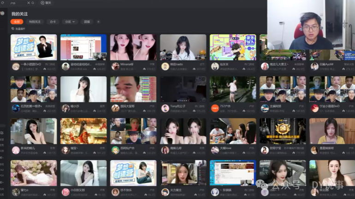Click the green-haired 苏阿灿户外 avatar
Viewport: 355px width, 199px height.
115,150
